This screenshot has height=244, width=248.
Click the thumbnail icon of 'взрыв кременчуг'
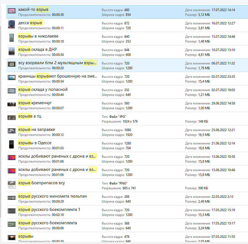[x=12, y=104]
